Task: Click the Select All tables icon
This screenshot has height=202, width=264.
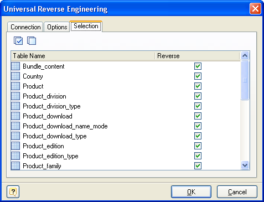Action: (18, 40)
